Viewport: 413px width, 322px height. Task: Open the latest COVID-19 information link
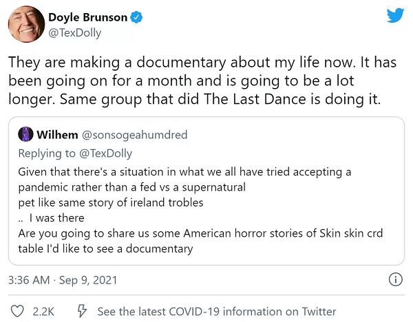(x=217, y=311)
